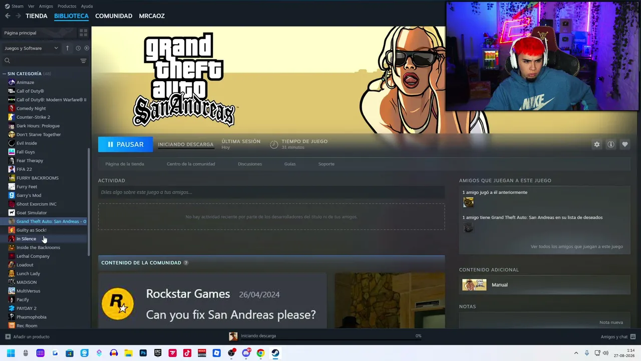Screen dimensions: 641x361
Task: Click the friend avatar who played previously
Action: point(468,202)
